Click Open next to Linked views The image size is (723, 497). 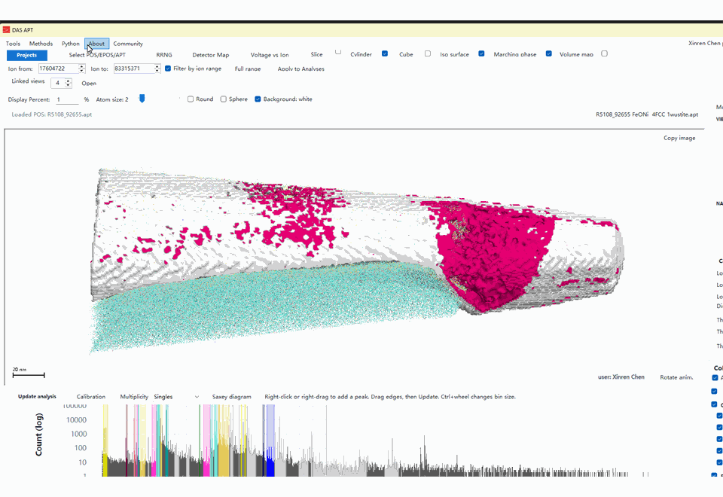coord(89,84)
